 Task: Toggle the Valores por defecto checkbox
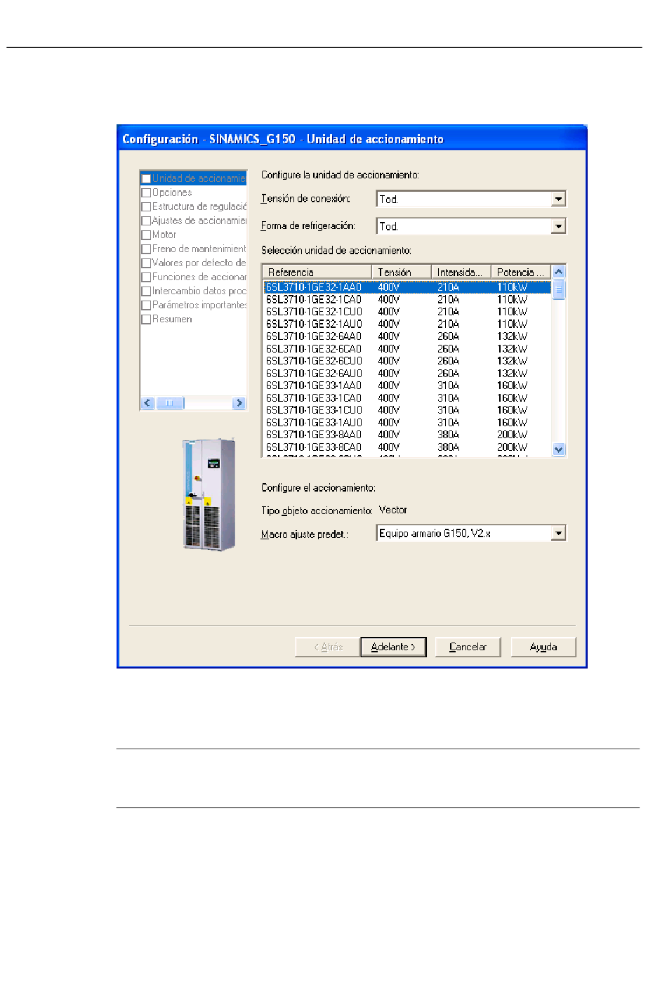tap(146, 263)
